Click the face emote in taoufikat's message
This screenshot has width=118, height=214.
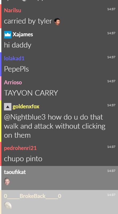7,181
